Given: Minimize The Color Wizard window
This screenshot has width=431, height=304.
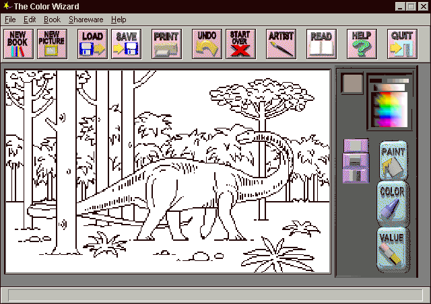Looking at the screenshot, I should (x=400, y=6).
